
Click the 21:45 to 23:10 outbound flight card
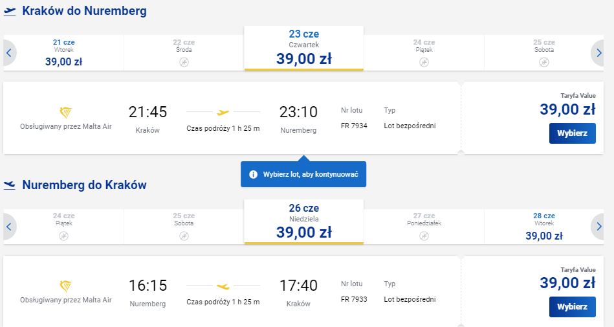[232, 118]
